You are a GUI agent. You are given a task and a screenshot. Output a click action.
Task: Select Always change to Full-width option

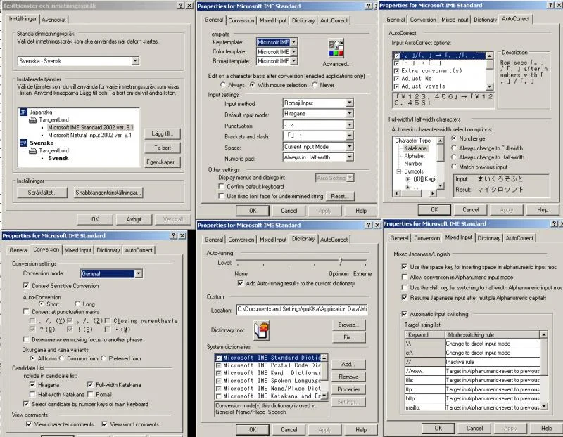454,148
